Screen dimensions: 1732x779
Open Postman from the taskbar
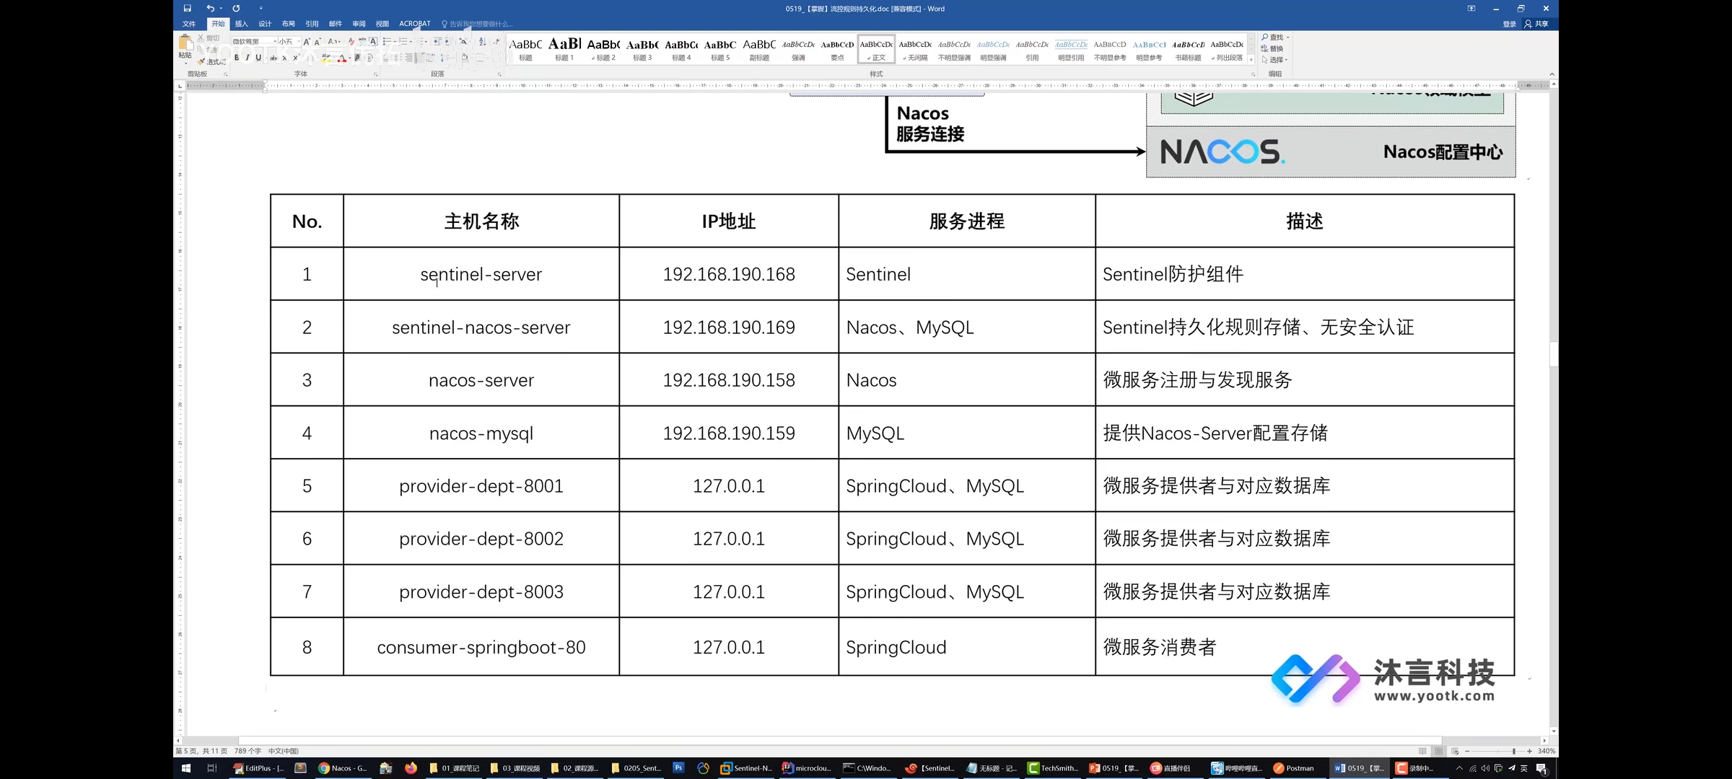[x=1293, y=768]
